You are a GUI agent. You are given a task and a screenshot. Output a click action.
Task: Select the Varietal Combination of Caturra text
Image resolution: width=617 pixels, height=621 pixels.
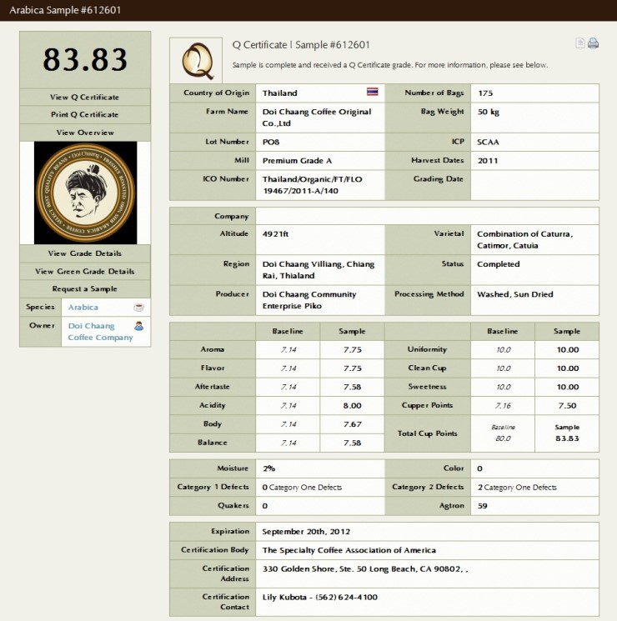524,239
